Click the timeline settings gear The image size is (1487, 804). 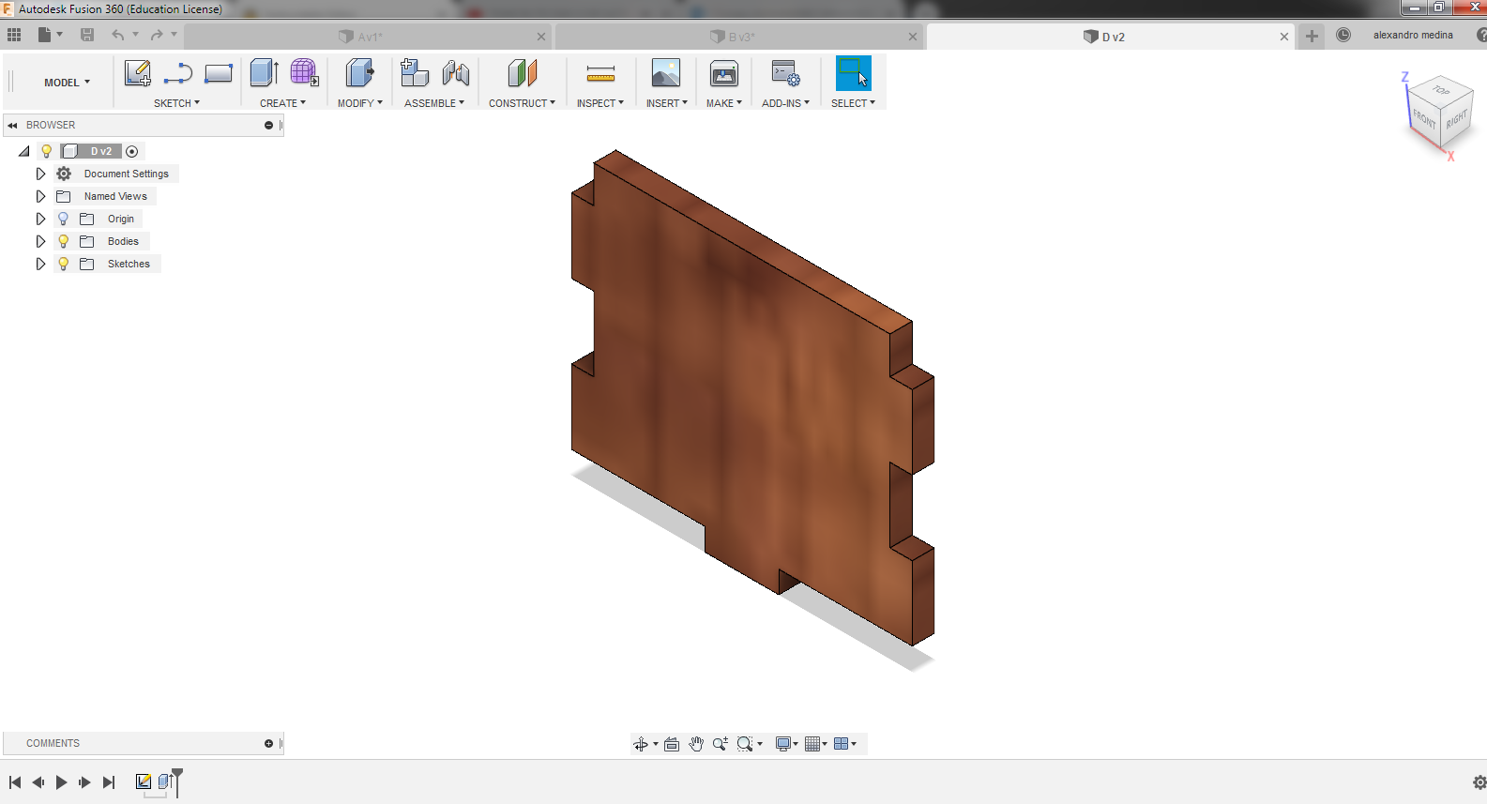[1479, 782]
